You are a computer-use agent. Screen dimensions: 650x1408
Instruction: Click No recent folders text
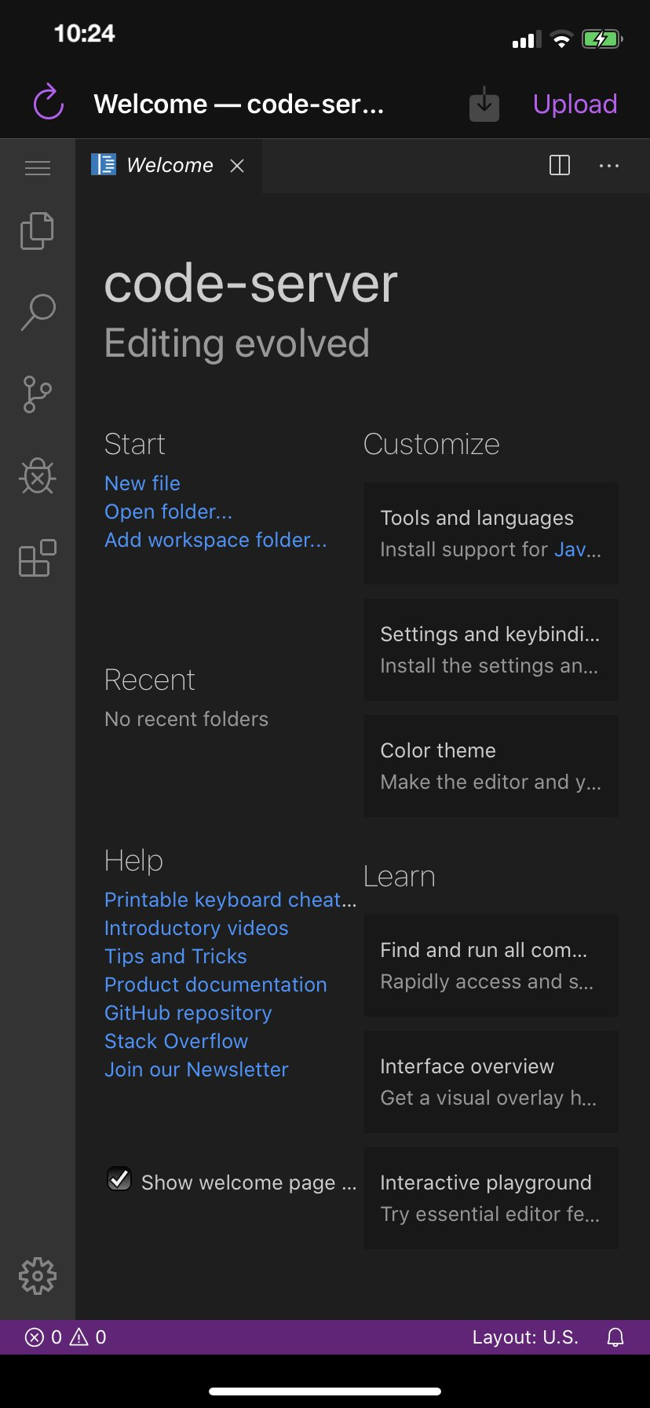186,719
